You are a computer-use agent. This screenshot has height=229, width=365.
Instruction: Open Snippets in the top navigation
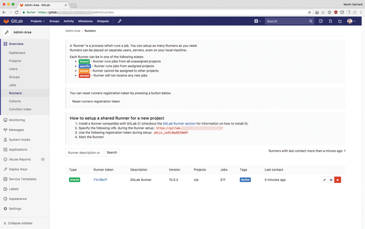tap(103, 21)
